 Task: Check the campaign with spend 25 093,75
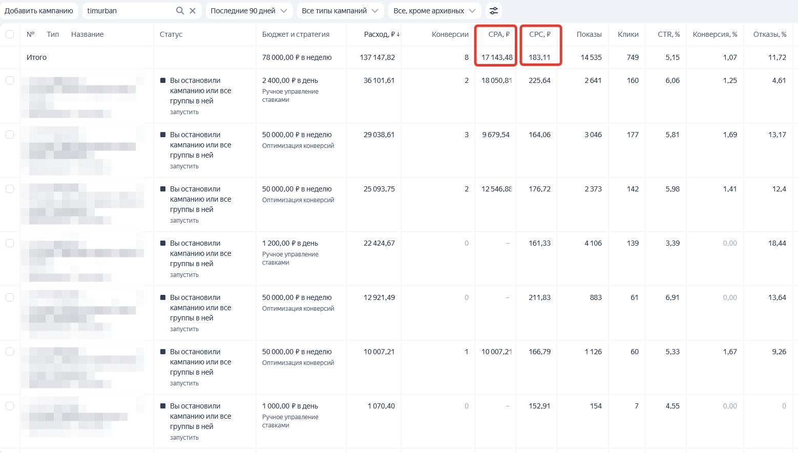pyautogui.click(x=10, y=189)
